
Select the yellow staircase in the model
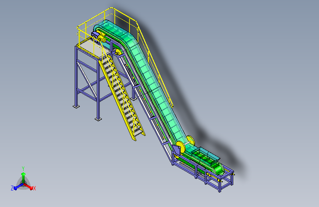click(x=122, y=97)
